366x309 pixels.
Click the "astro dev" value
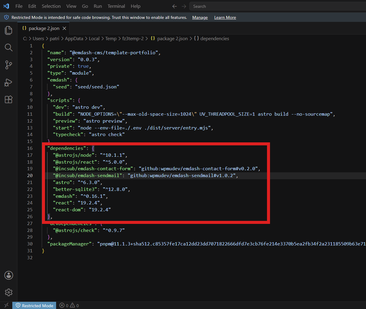tap(87, 107)
